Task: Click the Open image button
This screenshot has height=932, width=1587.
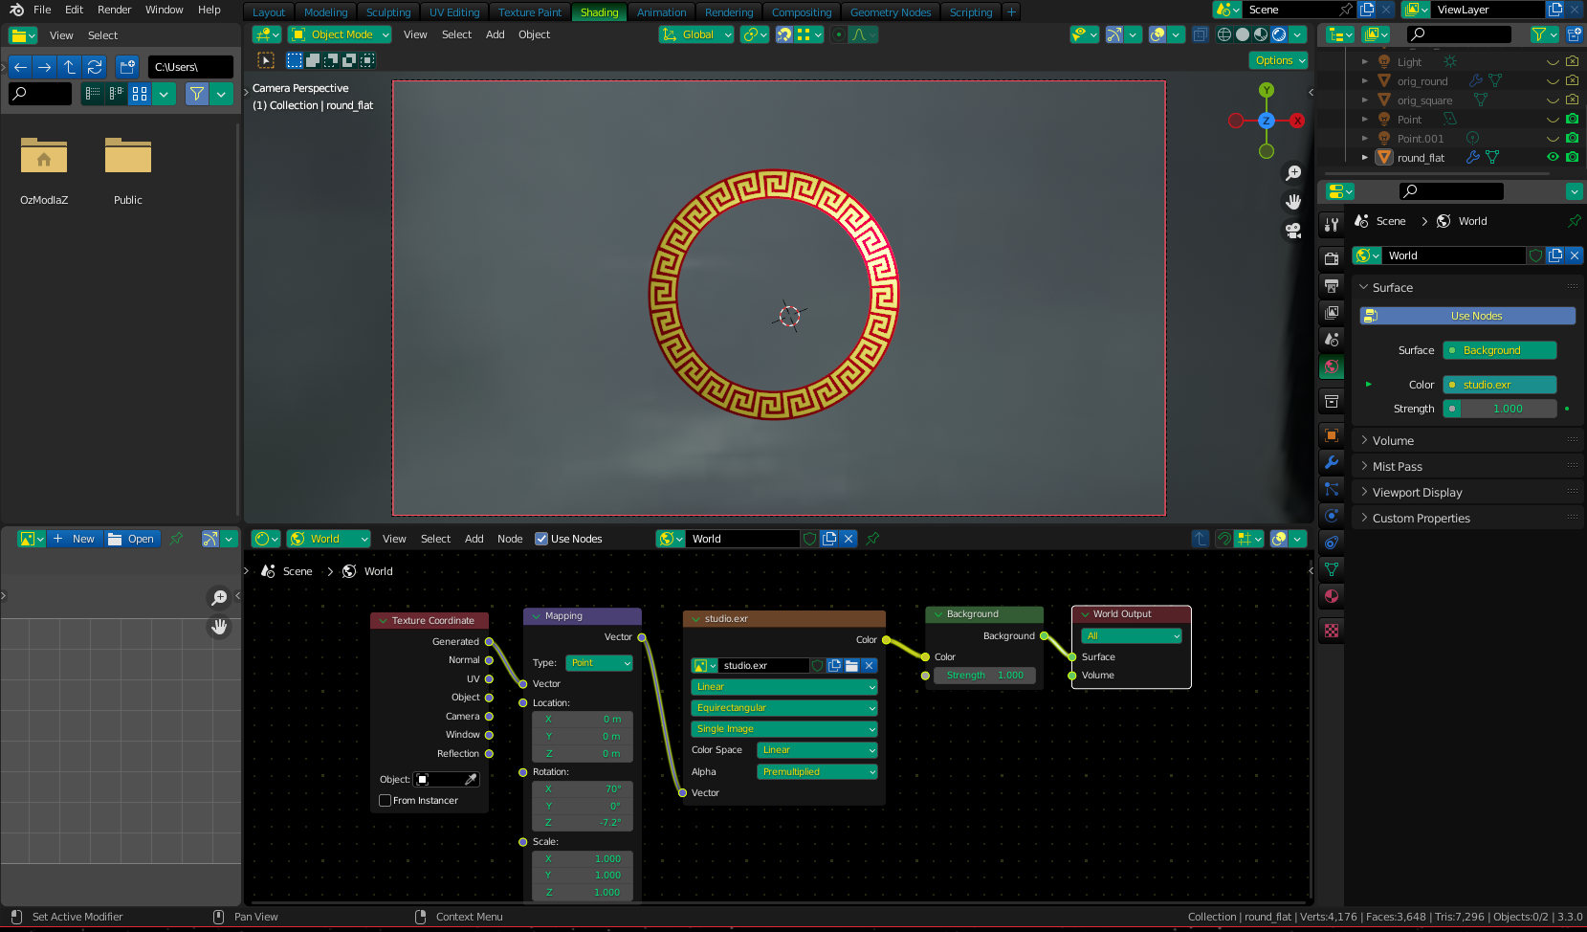Action: tap(132, 539)
